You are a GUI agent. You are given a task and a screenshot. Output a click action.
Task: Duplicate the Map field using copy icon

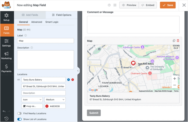tap(174, 41)
